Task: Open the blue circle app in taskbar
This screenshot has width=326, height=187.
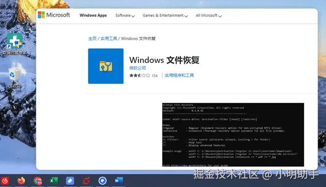Action: 102,181
